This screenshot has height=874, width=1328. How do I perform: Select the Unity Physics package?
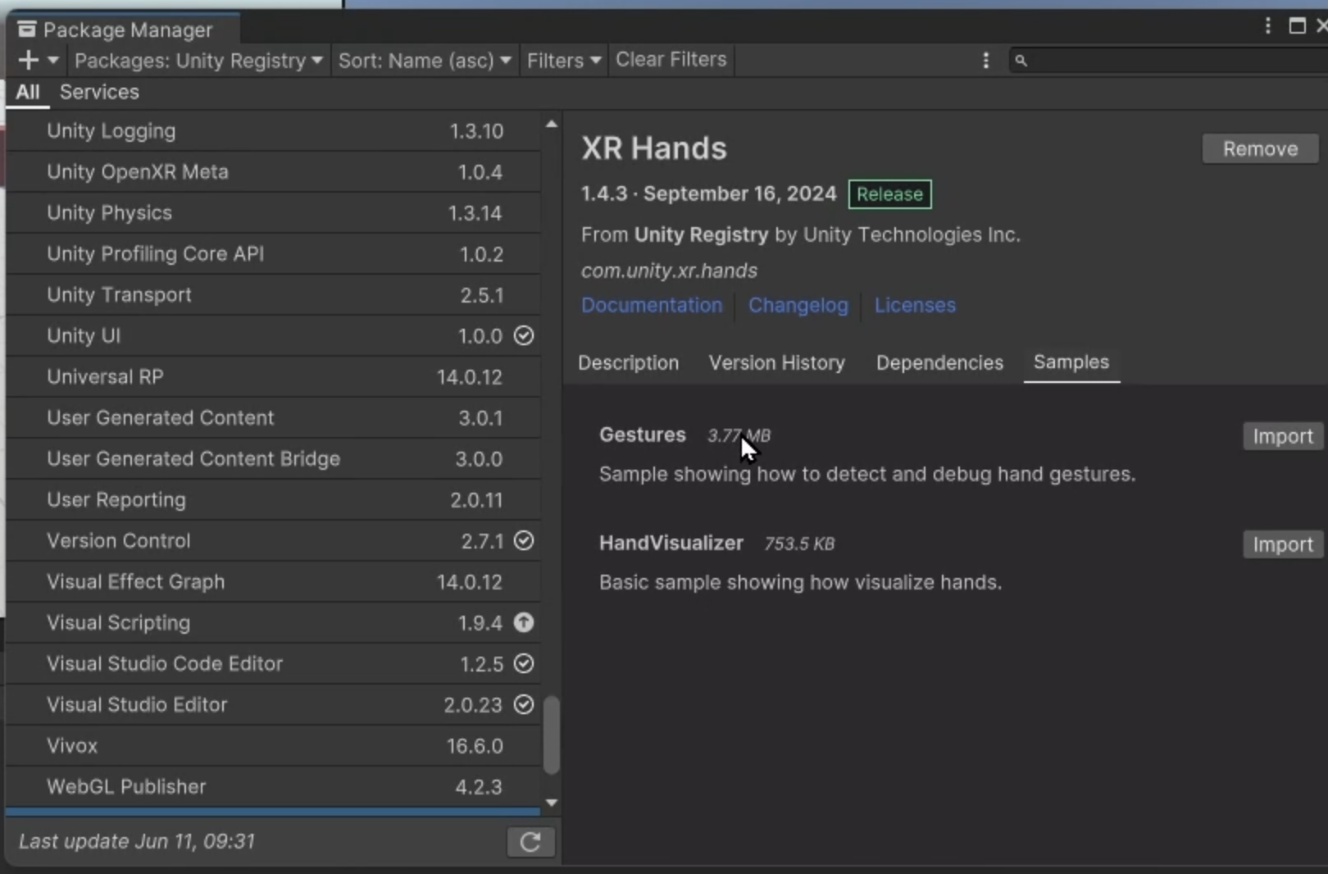[273, 213]
